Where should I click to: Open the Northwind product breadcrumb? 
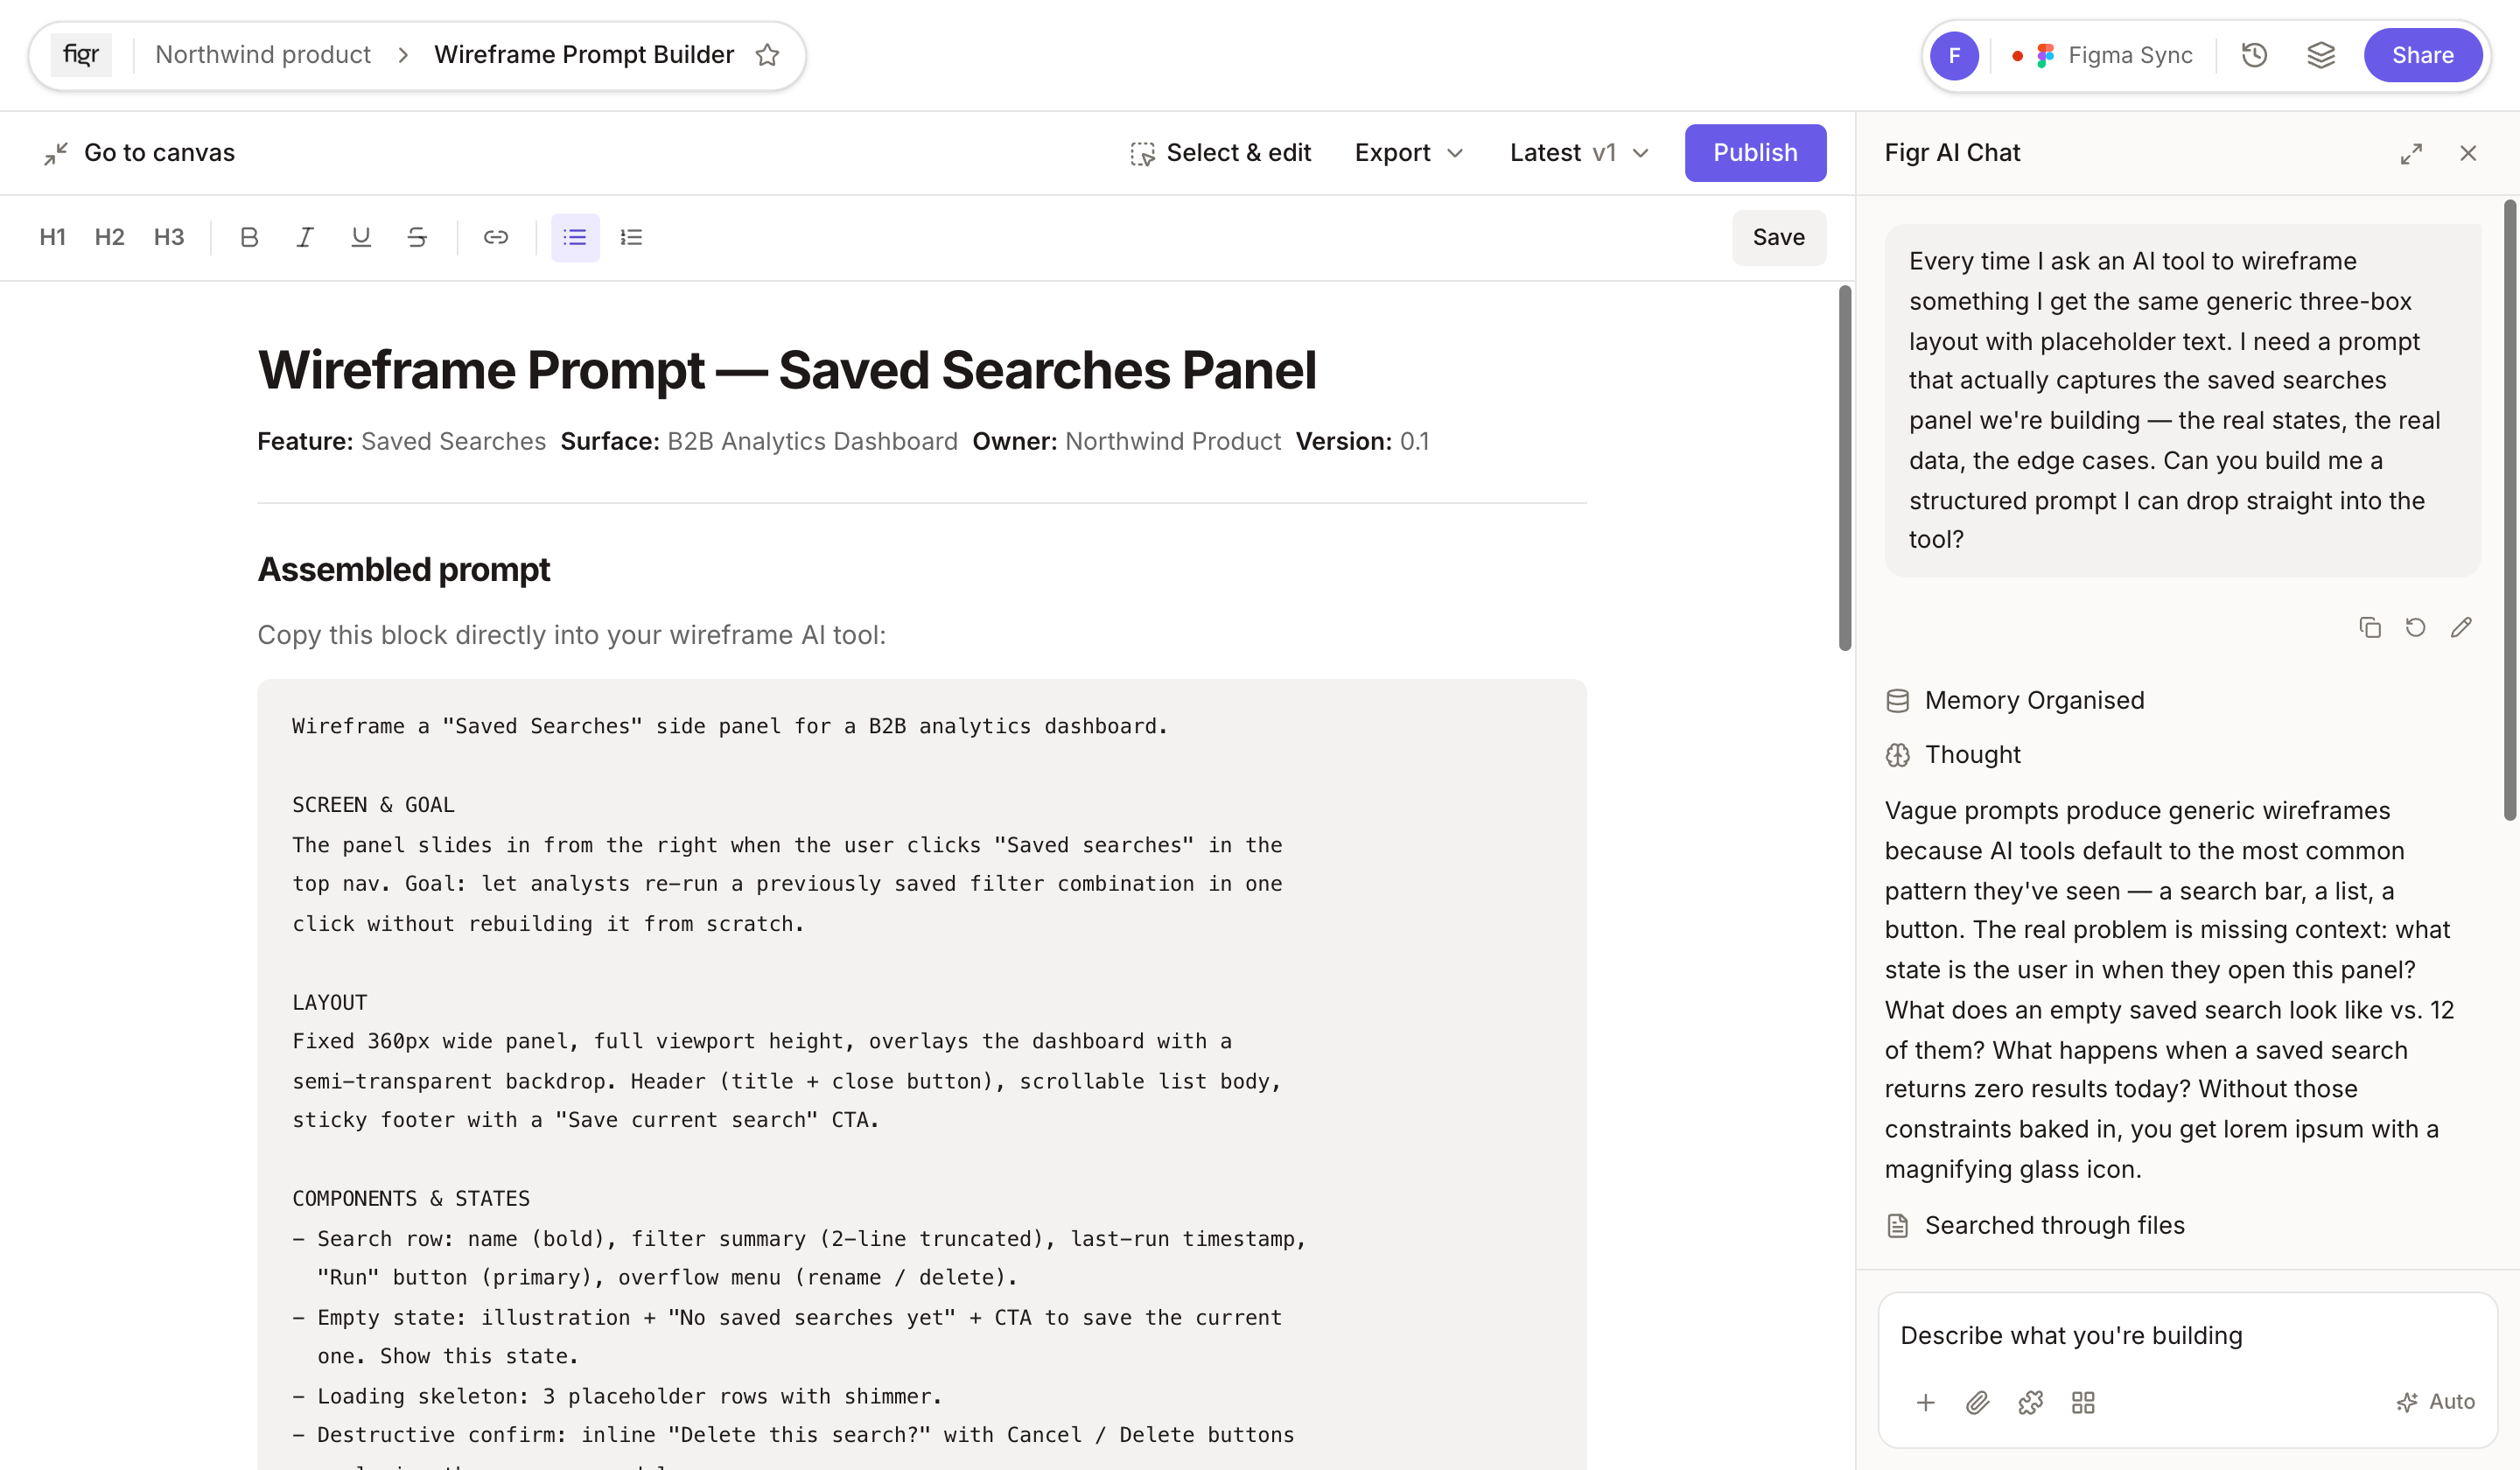pyautogui.click(x=263, y=55)
